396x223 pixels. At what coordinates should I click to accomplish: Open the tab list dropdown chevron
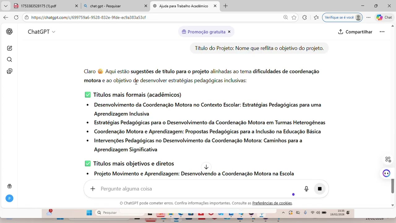tap(6, 6)
